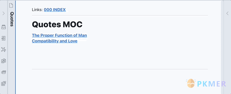Open the flashcards review icon in the ribbon
This screenshot has width=231, height=94.
[x=4, y=72]
